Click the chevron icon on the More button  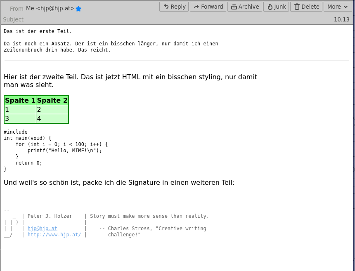[346, 6]
